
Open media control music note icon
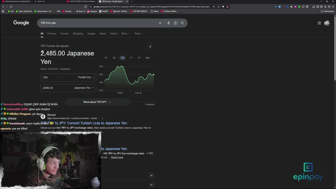(x=313, y=7)
